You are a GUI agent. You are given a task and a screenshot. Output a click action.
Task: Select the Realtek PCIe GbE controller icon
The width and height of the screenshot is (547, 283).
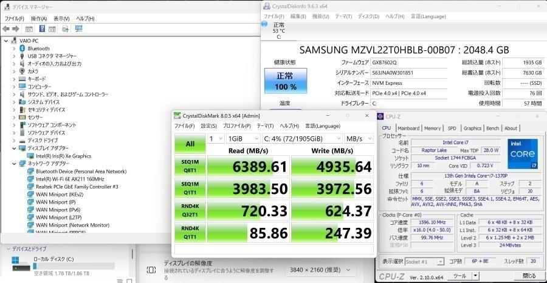(x=31, y=187)
